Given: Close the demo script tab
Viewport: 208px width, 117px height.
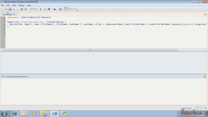Looking at the screenshot, I should coord(14,14).
